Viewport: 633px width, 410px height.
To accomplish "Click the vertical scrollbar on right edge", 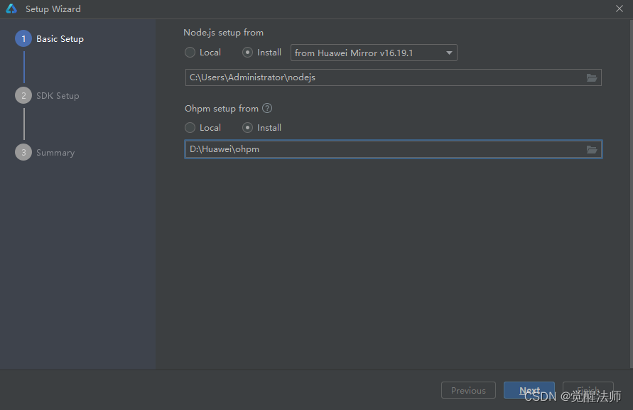I will pyautogui.click(x=631, y=194).
